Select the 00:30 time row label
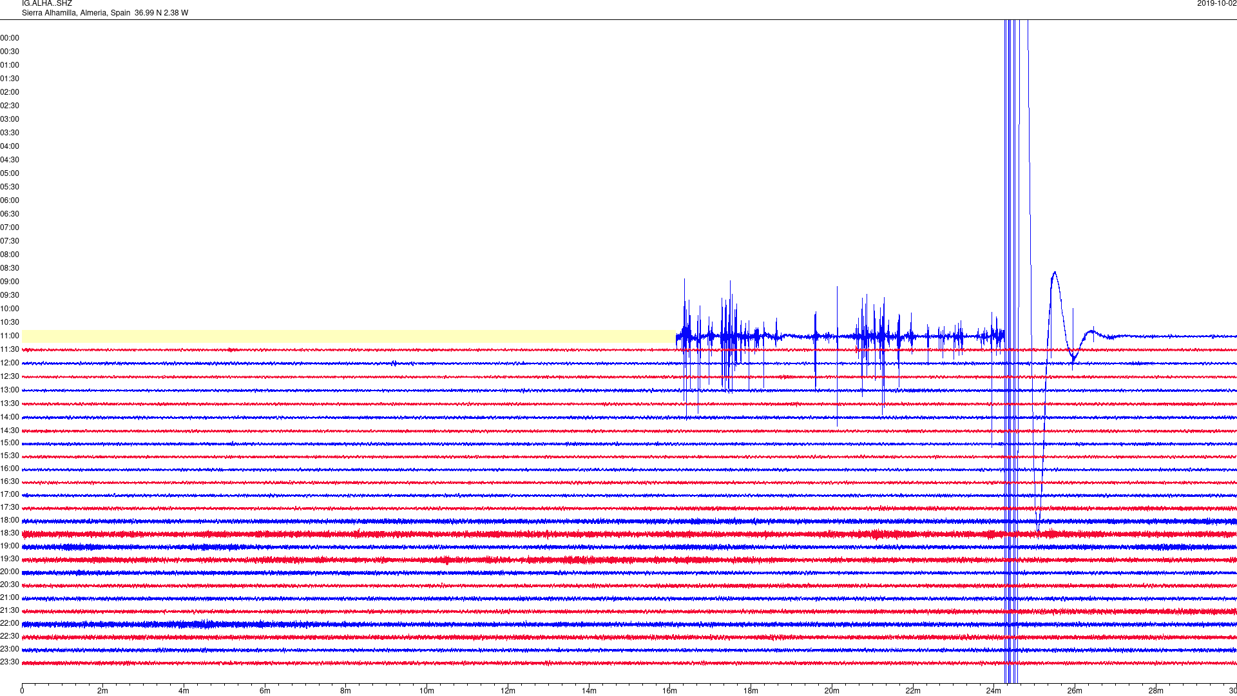 coord(10,52)
